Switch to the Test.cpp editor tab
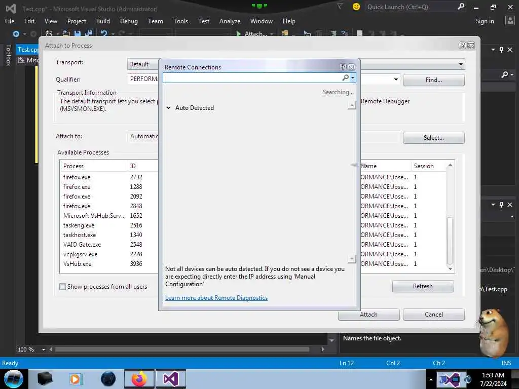 28,50
